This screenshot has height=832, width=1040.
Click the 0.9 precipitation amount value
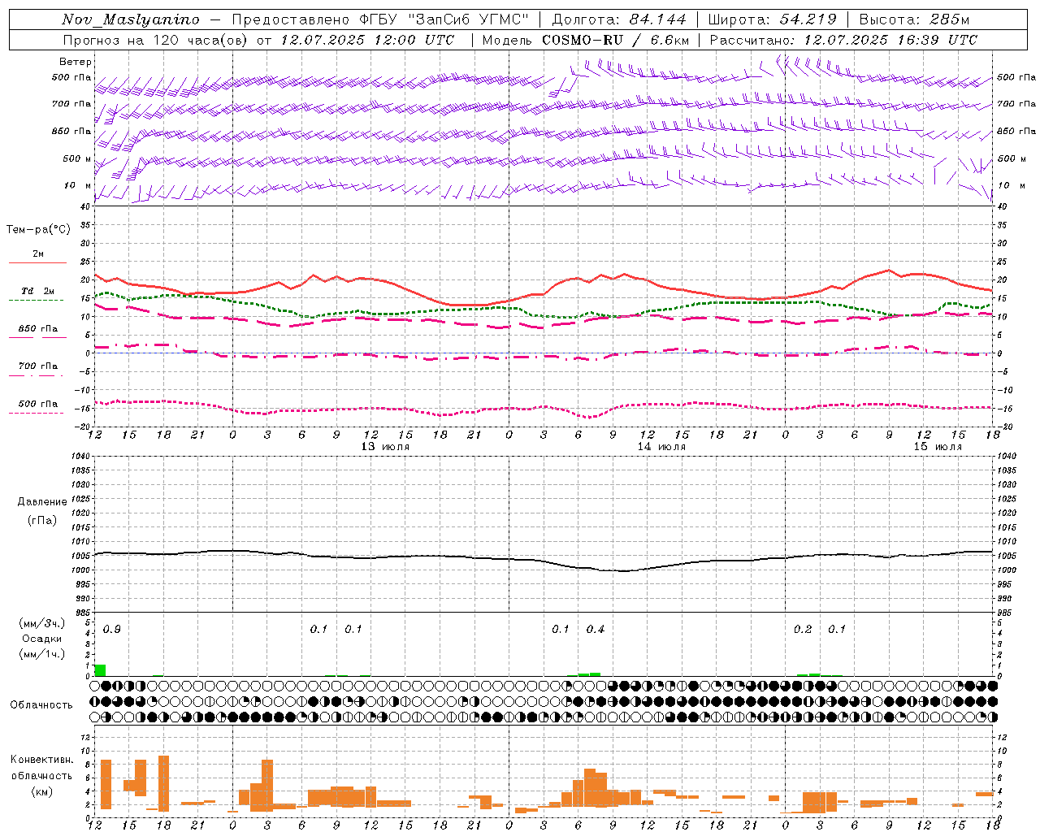point(112,630)
